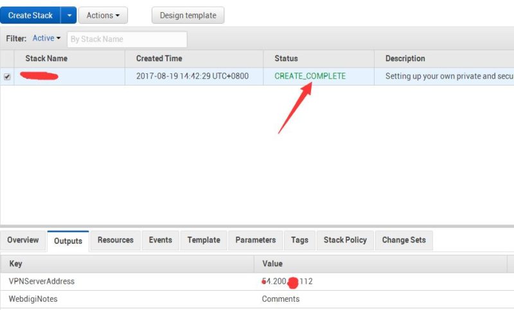Open the Create Stack dropdown arrow
Viewport: 514px width, 310px height.
[69, 15]
